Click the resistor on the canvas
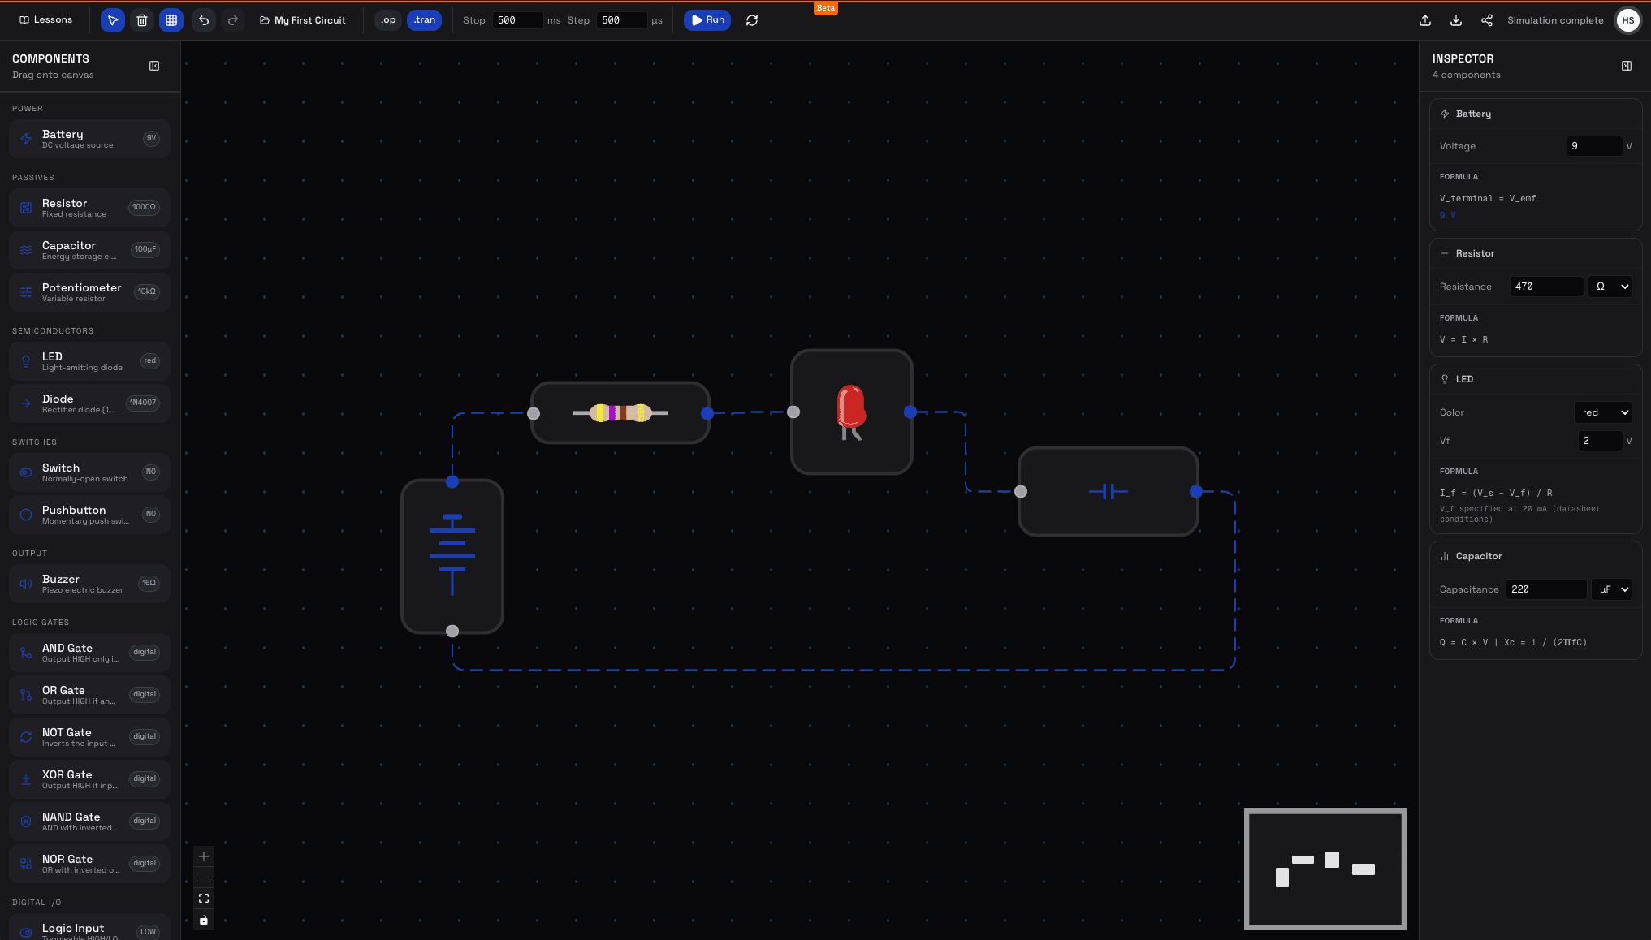 [x=620, y=412]
